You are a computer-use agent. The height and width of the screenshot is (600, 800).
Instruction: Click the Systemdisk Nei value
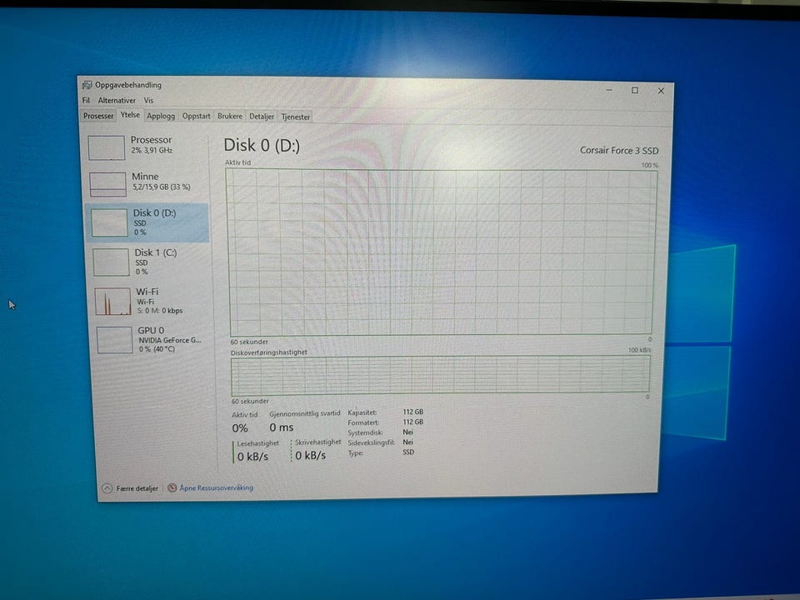coord(407,432)
